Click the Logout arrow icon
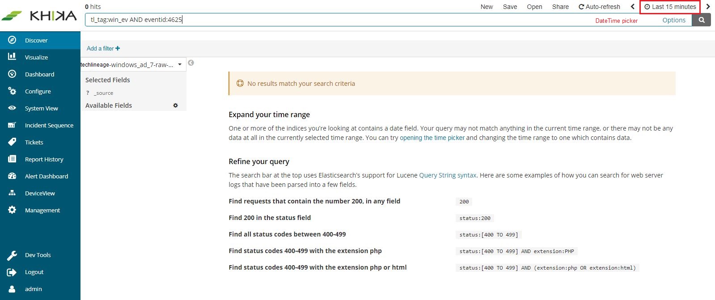Image resolution: width=715 pixels, height=300 pixels. coord(12,272)
